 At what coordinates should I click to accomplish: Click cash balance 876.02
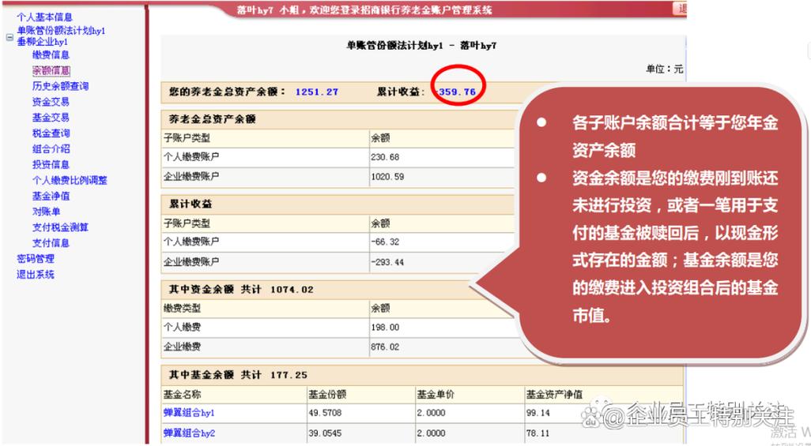(385, 347)
